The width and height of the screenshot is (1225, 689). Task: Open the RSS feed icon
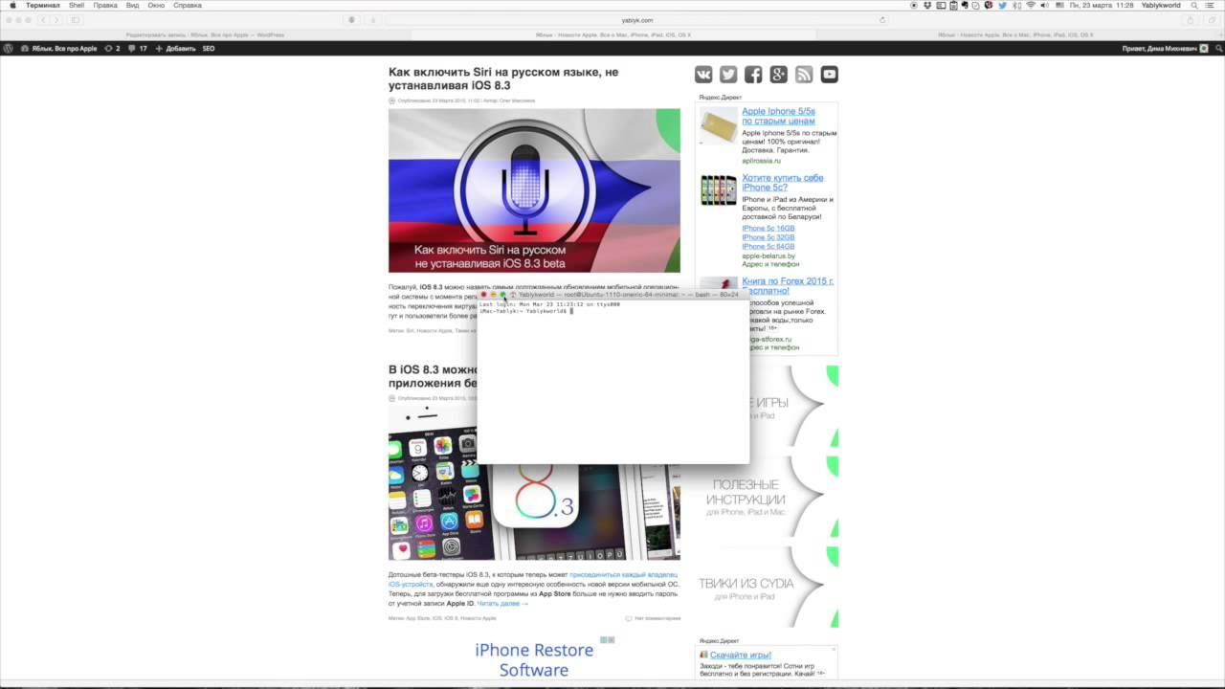(804, 75)
